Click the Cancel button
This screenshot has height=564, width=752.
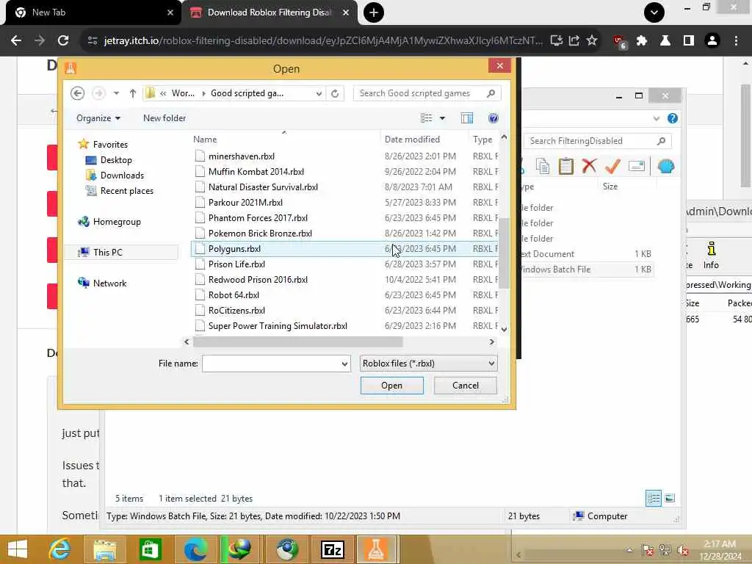point(465,386)
